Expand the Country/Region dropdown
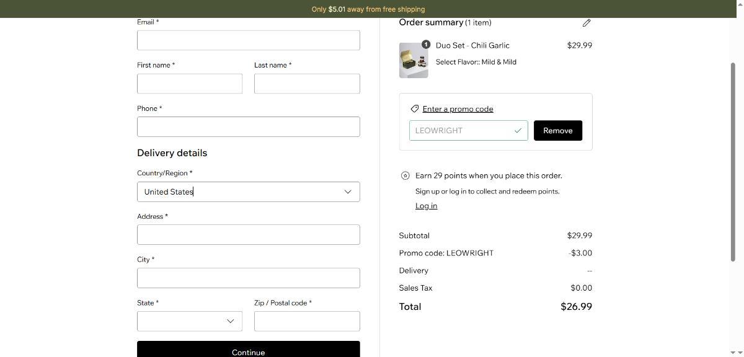Image resolution: width=744 pixels, height=357 pixels. [248, 192]
